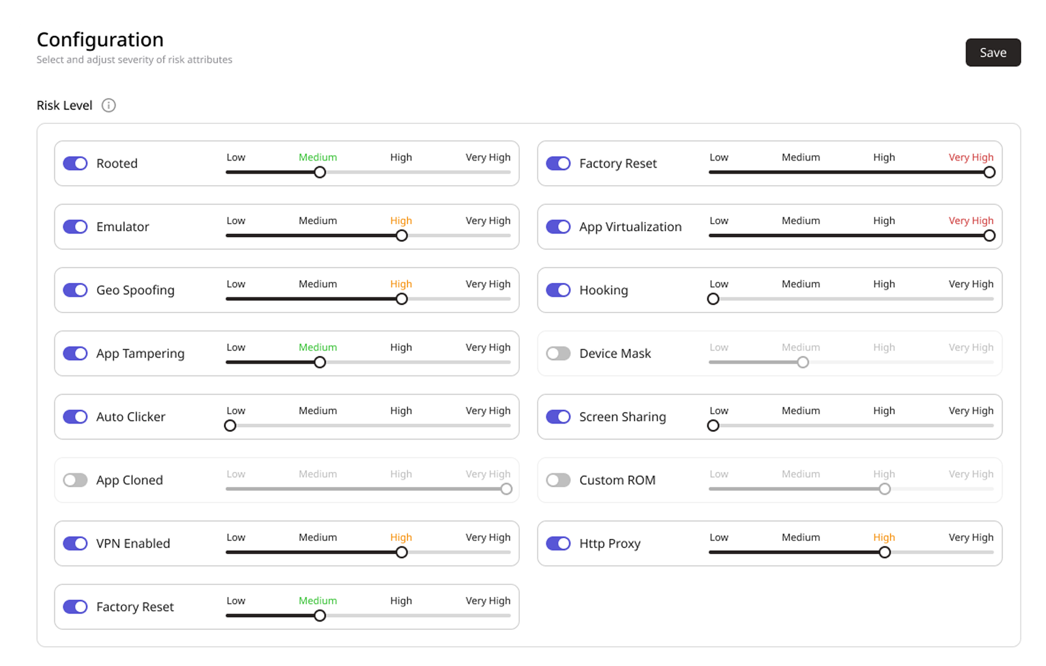Turn off the VPN Enabled toggle

pos(75,543)
